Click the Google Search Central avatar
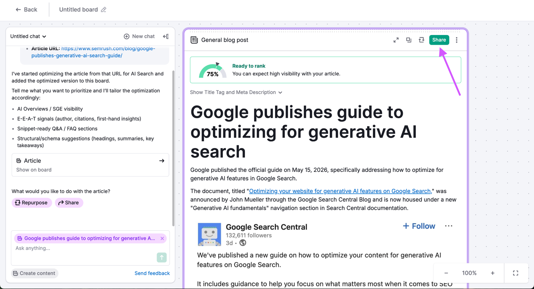Screen dimensions: 534x289 pyautogui.click(x=209, y=234)
